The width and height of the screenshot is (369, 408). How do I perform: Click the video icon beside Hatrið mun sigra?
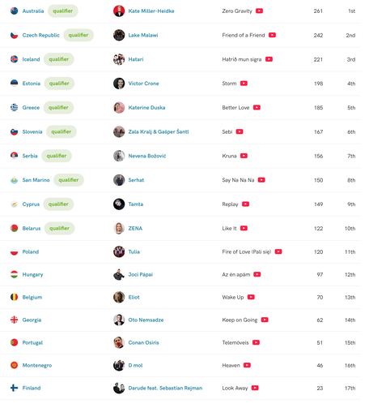click(x=269, y=59)
